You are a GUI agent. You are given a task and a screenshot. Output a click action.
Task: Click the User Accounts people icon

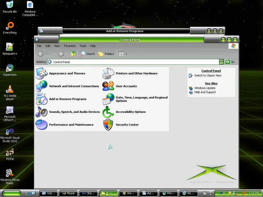click(x=108, y=86)
